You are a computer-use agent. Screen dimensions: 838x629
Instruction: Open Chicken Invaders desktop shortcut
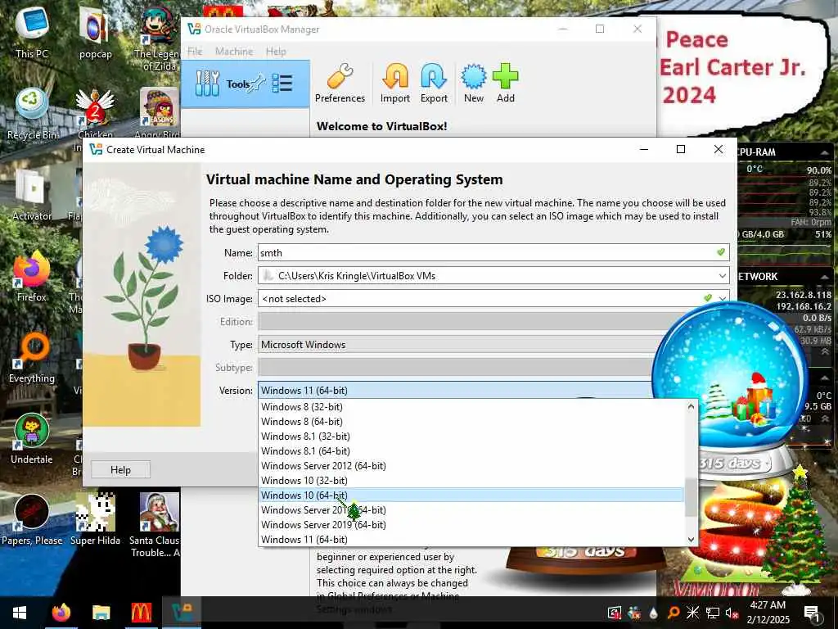95,120
